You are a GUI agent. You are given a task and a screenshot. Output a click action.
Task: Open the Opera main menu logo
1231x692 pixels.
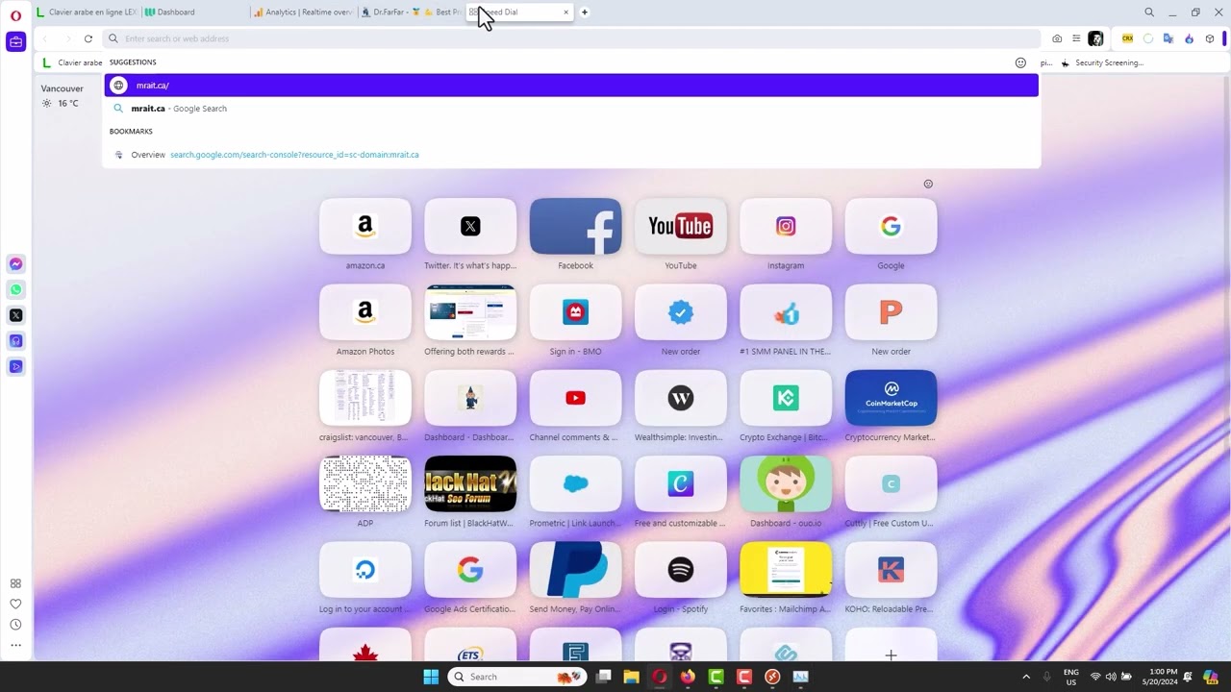tap(15, 15)
